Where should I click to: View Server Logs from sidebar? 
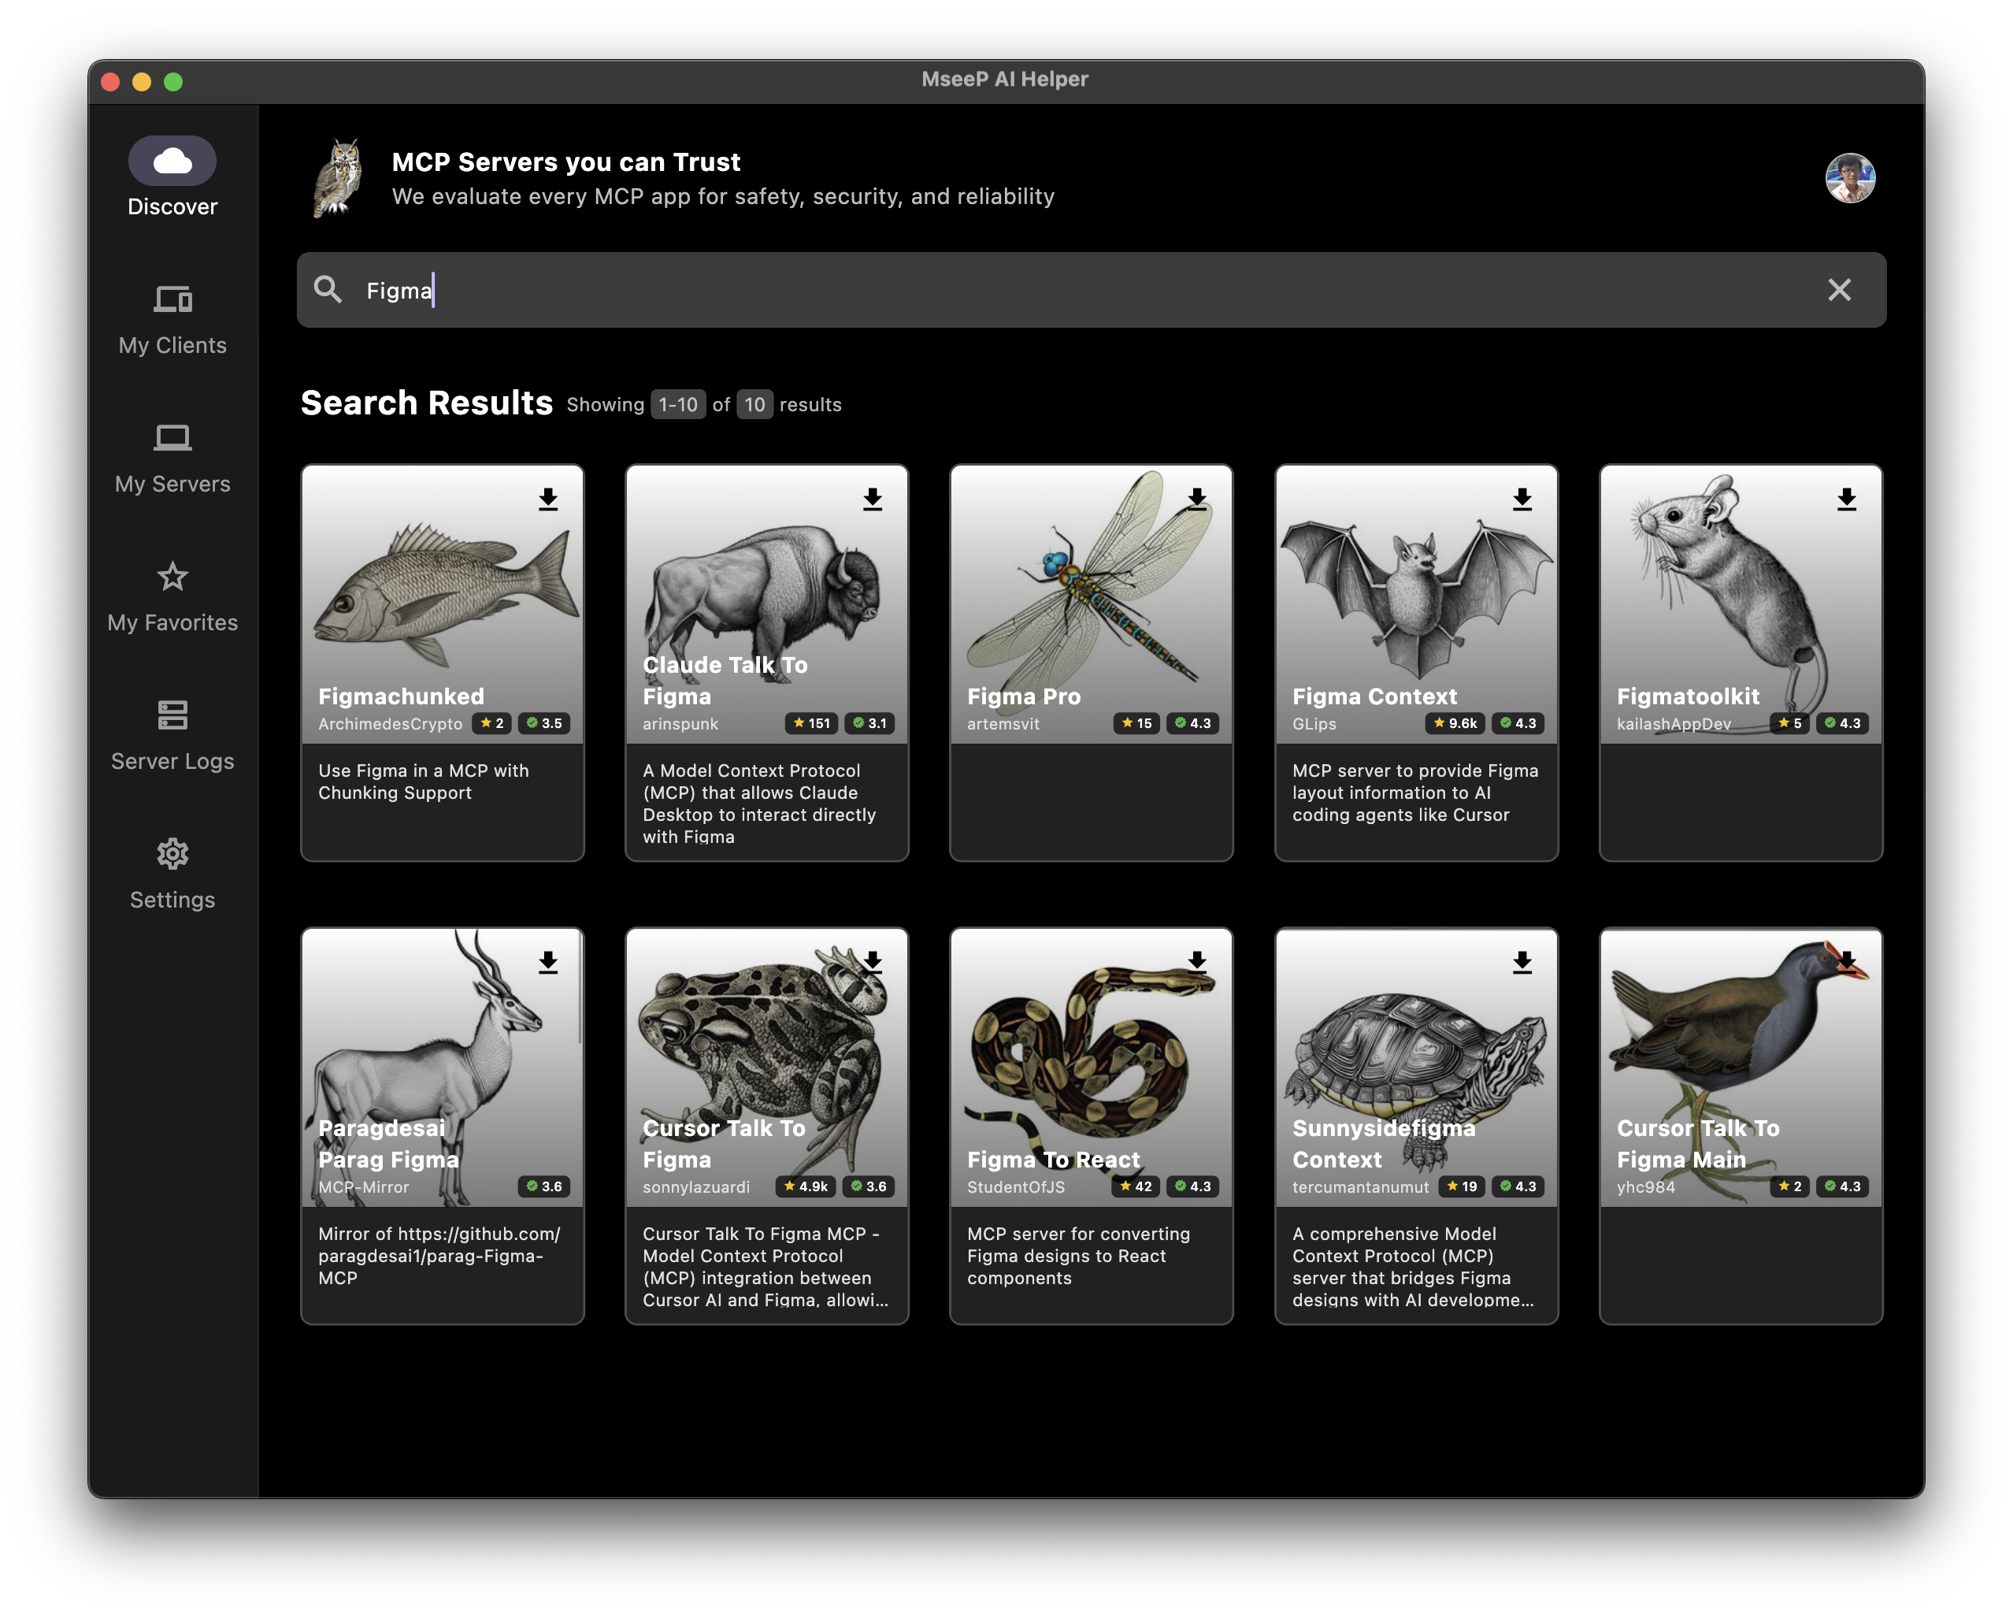pos(172,735)
